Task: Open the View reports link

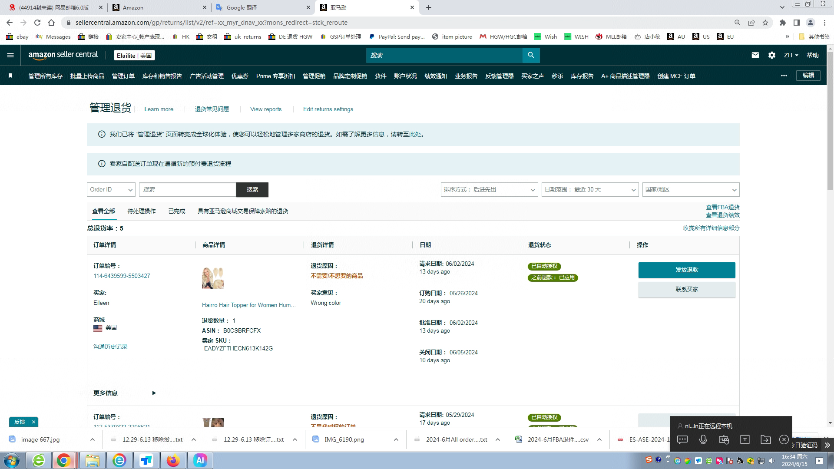Action: click(x=266, y=109)
